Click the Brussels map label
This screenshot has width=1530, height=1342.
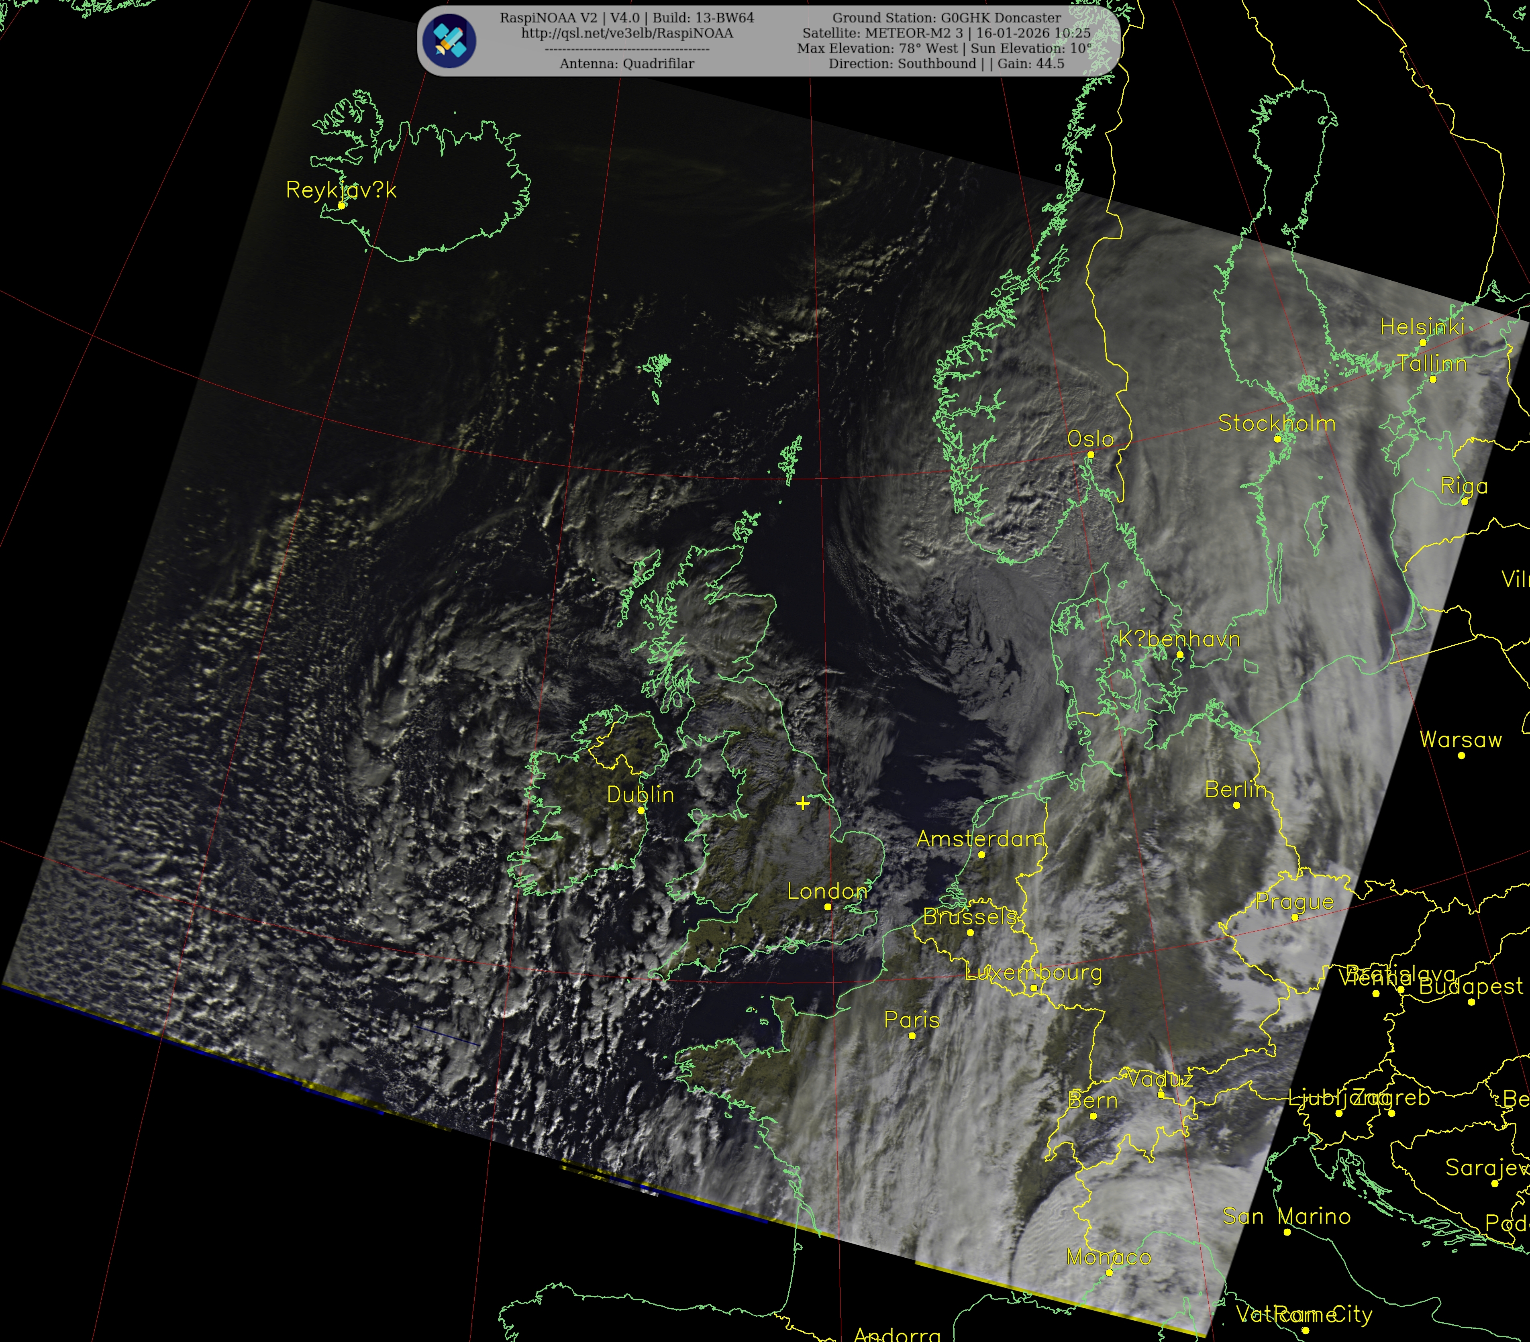click(969, 916)
